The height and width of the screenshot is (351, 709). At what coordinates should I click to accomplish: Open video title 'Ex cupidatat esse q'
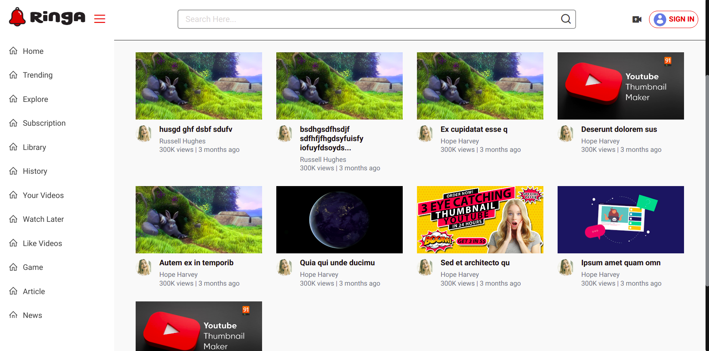(474, 129)
